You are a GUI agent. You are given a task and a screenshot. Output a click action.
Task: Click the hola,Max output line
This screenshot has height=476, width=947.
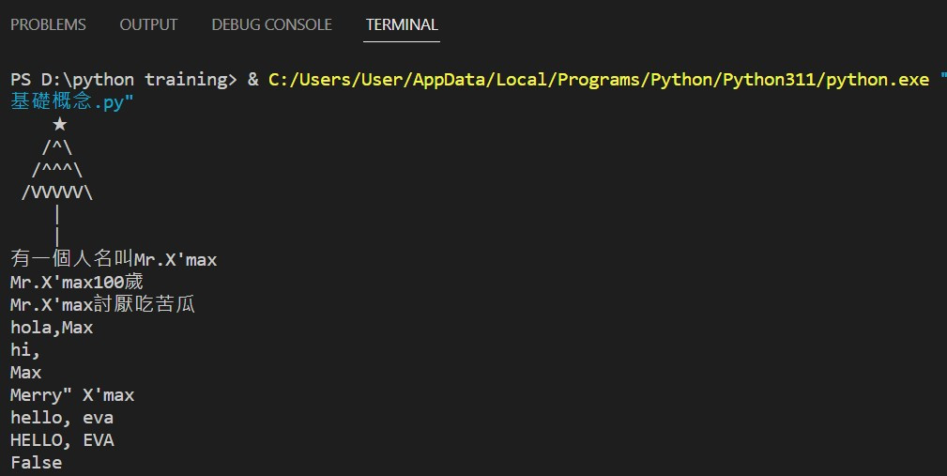(x=52, y=327)
